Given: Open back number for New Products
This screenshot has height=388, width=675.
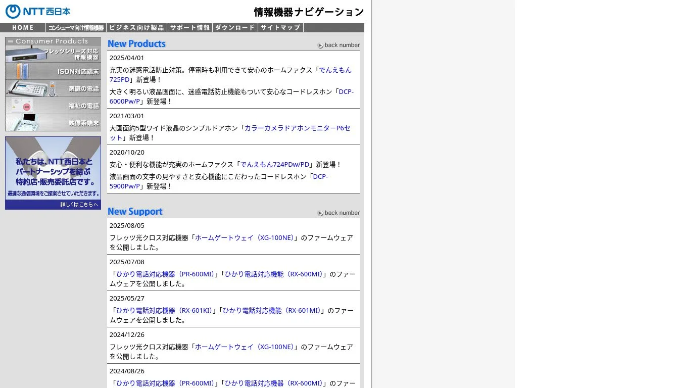Looking at the screenshot, I should 339,45.
